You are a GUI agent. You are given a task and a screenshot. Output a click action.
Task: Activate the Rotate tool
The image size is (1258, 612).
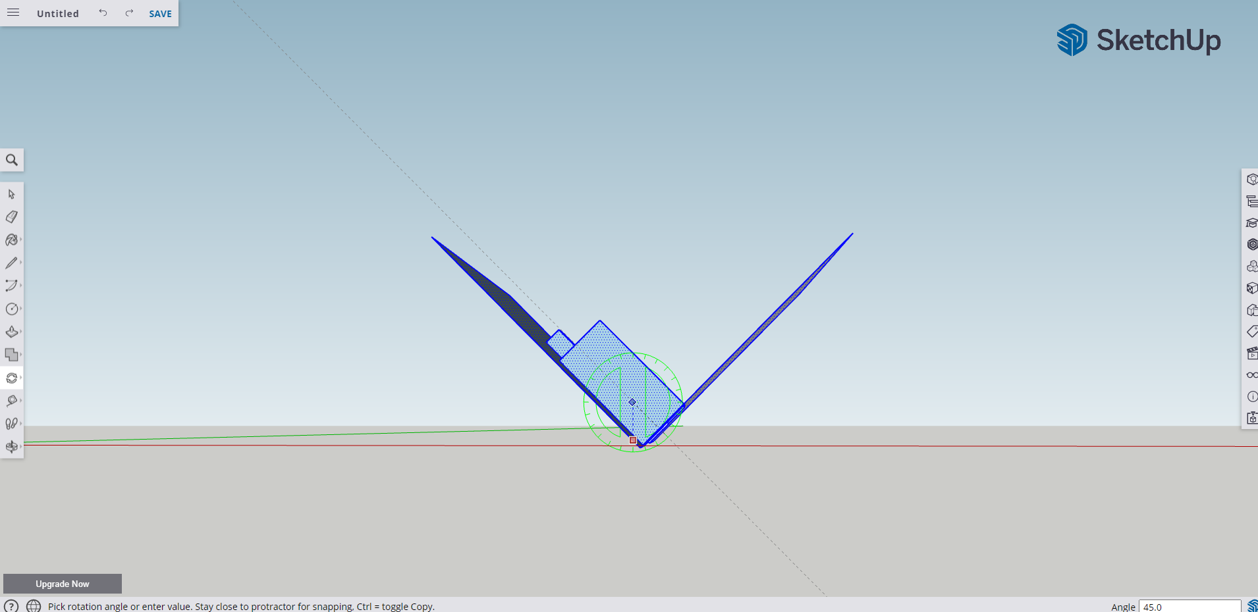click(12, 378)
